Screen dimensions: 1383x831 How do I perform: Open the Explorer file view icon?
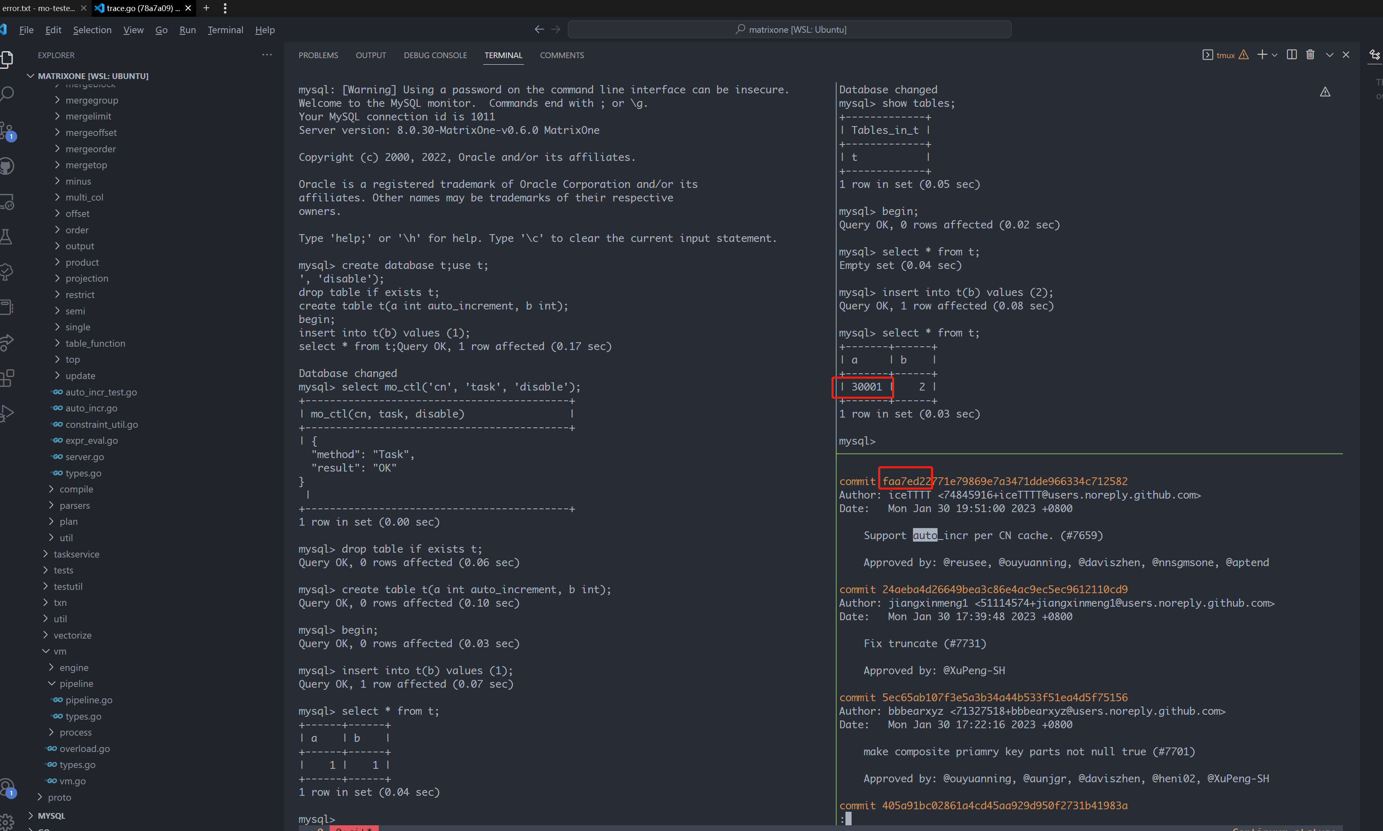(x=8, y=59)
